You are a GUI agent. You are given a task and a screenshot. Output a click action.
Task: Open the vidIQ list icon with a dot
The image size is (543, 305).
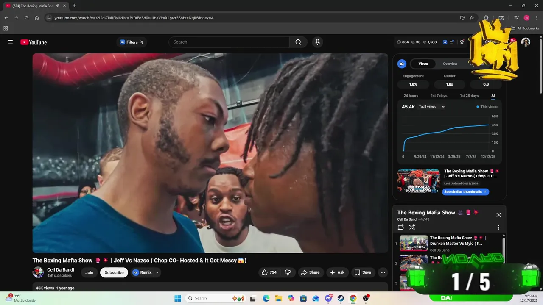(x=452, y=42)
